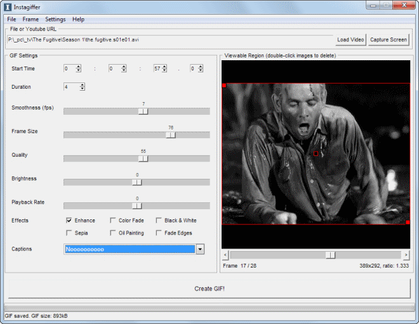The height and width of the screenshot is (324, 419).
Task: Click the red center crop marker square
Action: click(316, 153)
